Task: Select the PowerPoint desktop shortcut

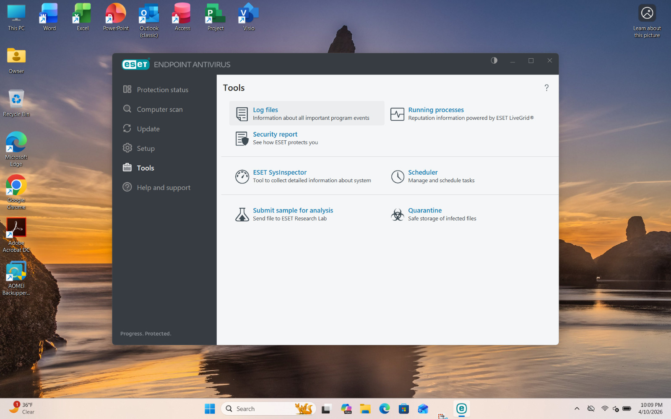Action: click(x=116, y=18)
